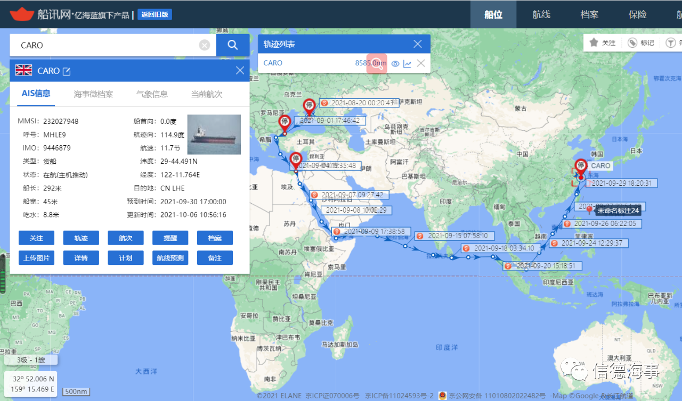Click stop marker at 2021-09-01 17:46:42
The image size is (682, 401).
(x=285, y=123)
